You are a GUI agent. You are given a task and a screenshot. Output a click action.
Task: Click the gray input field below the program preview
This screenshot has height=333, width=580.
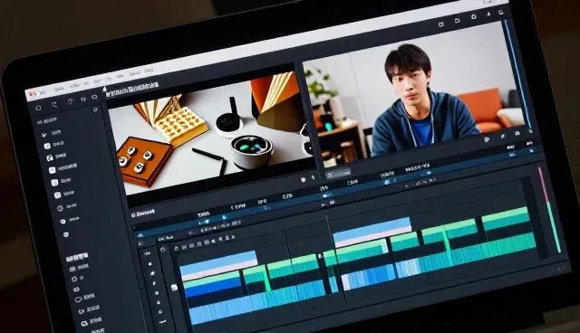338,173
